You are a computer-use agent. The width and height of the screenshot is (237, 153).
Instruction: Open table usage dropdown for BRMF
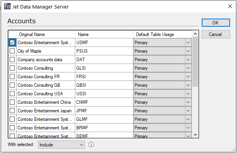coord(188,128)
